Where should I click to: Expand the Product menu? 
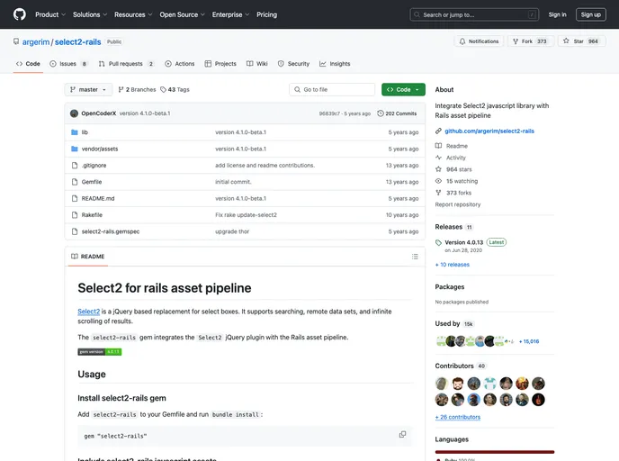tap(50, 14)
